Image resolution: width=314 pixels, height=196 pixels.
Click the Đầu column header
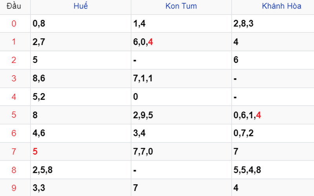tap(14, 6)
